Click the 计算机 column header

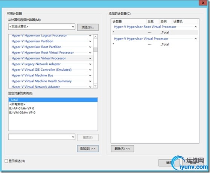185,21
